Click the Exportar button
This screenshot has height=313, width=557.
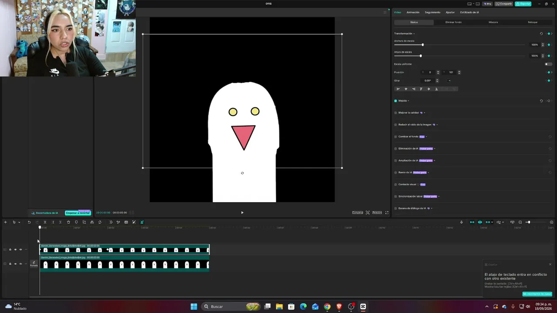tap(523, 3)
